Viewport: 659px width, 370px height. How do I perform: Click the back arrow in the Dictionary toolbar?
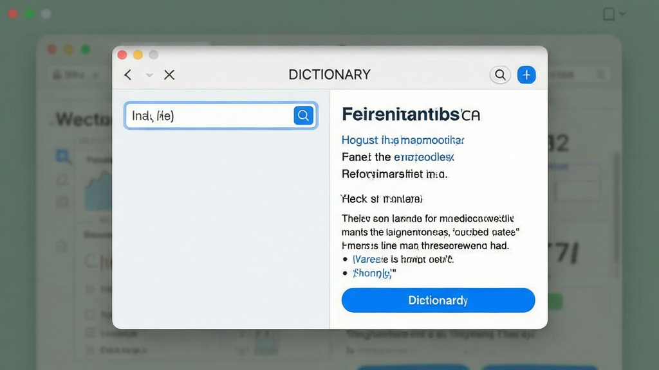click(x=128, y=75)
